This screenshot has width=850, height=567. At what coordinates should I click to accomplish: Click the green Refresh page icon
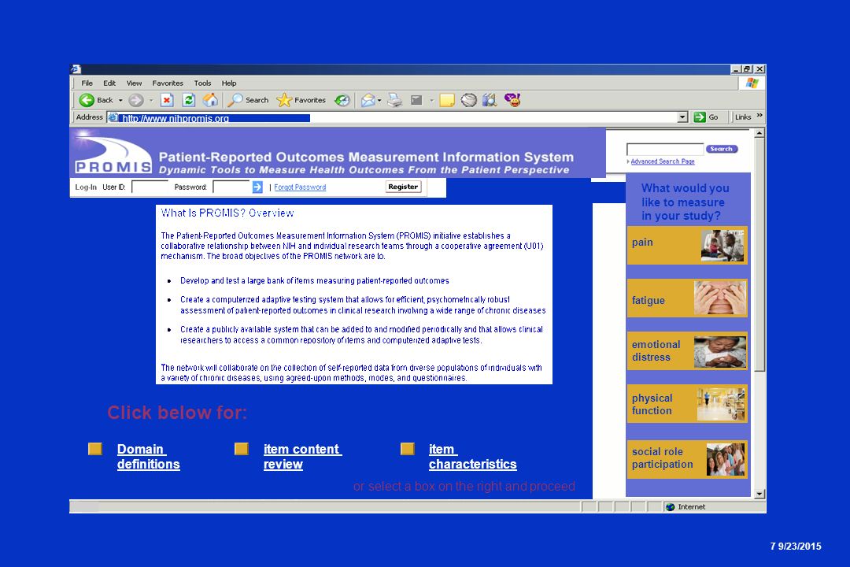coord(189,100)
